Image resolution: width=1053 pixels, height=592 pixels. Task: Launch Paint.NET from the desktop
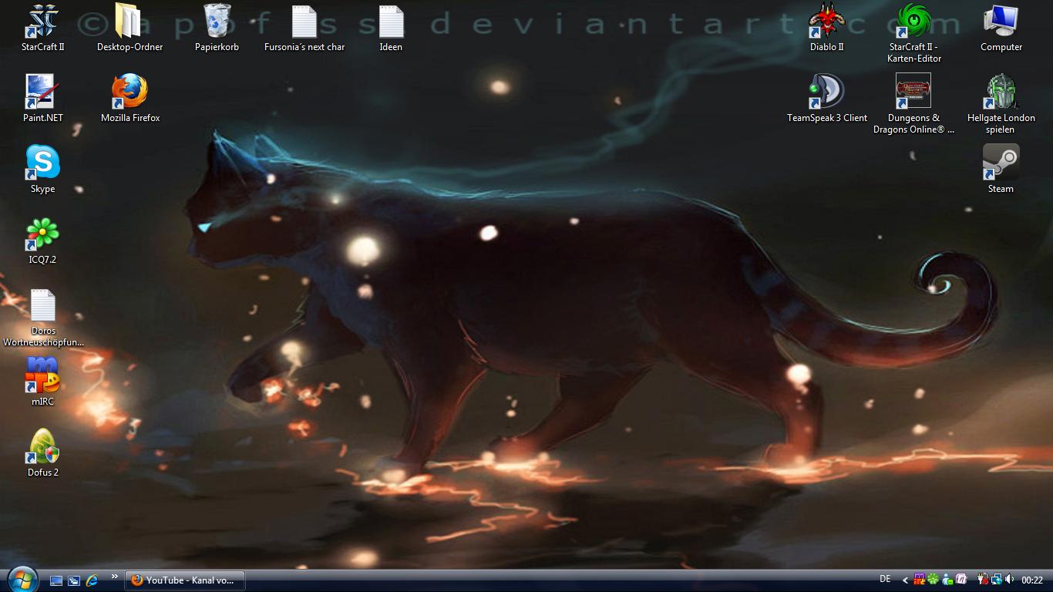(x=42, y=99)
